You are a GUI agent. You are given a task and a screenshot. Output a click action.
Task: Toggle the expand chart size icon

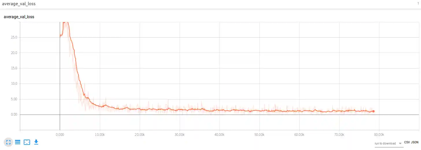click(8, 142)
